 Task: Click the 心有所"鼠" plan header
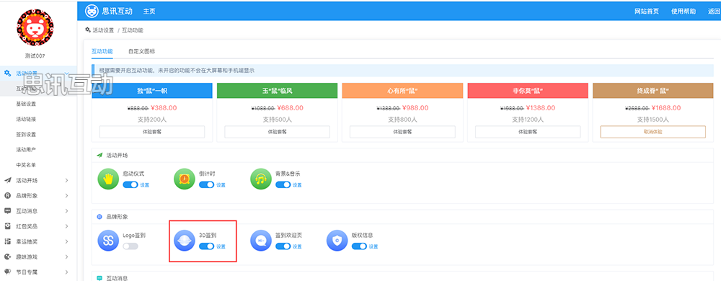402,91
